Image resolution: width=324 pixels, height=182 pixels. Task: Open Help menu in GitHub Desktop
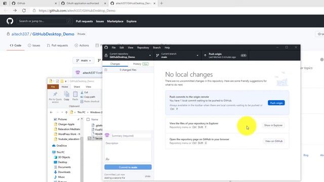click(x=167, y=48)
